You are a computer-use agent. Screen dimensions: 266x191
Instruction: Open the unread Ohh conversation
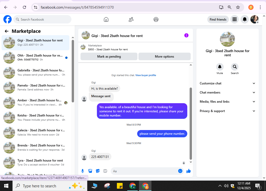point(35,58)
